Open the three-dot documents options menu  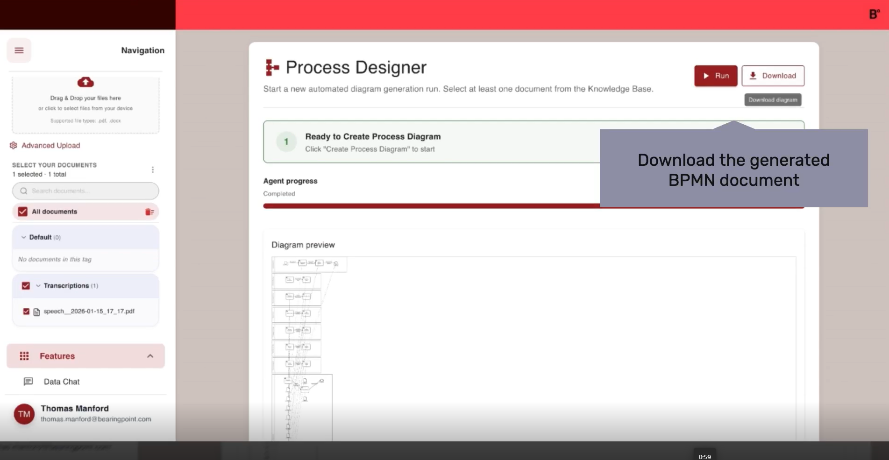pos(153,170)
